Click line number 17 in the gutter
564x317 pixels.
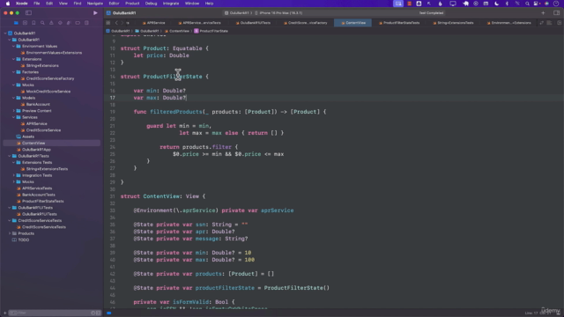113,98
